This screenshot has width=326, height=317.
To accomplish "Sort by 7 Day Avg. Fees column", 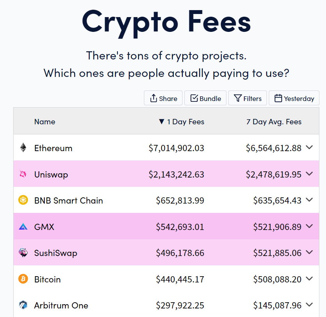I will tap(274, 122).
